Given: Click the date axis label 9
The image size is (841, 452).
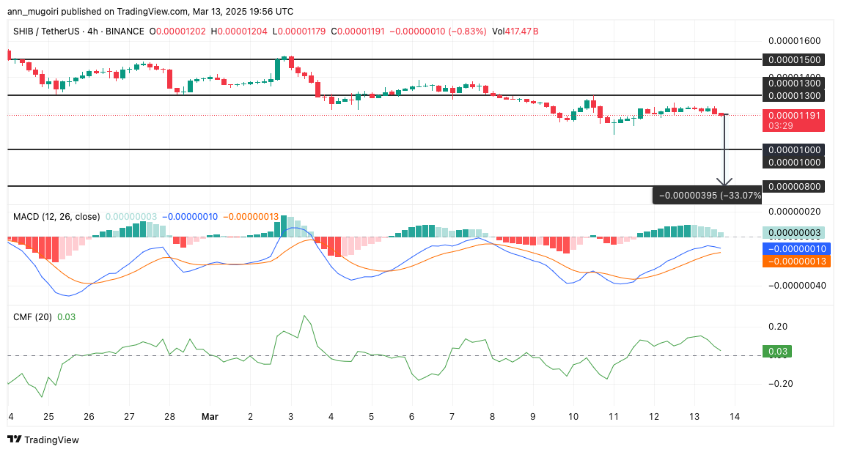Looking at the screenshot, I should click(x=532, y=417).
